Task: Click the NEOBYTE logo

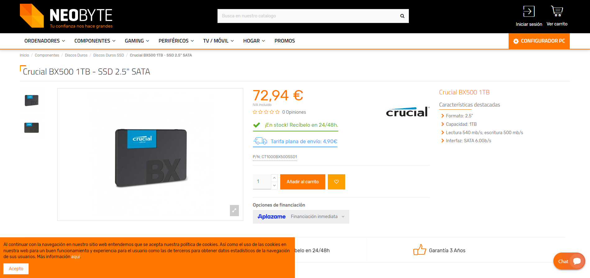Action: (x=66, y=16)
